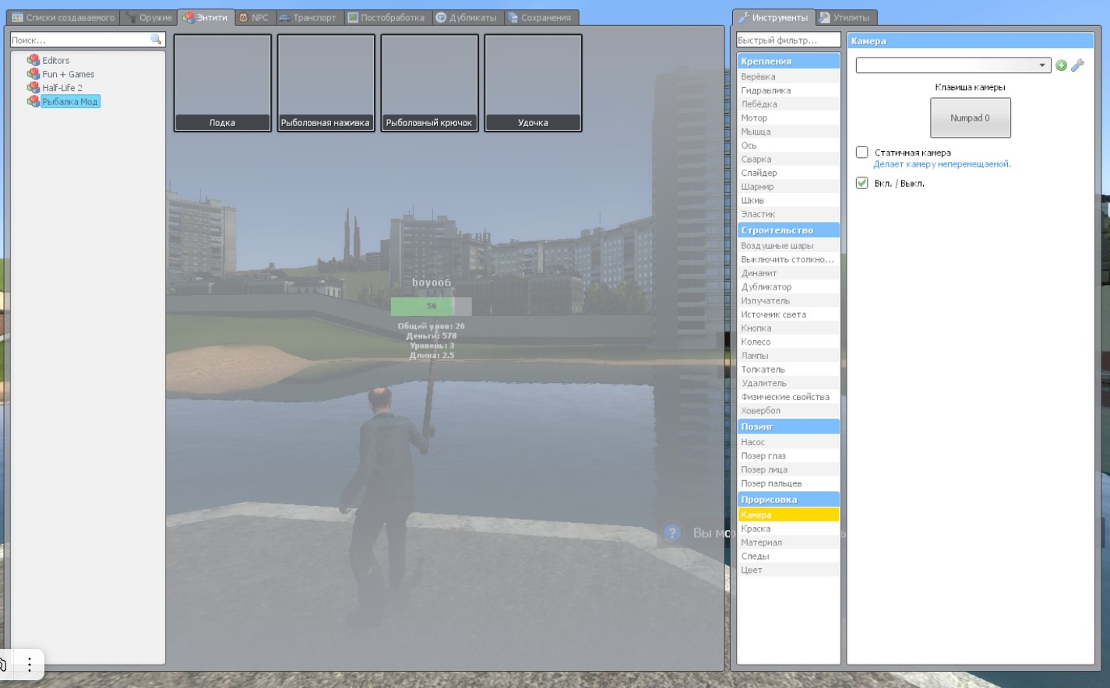Select the Half-Life 2 tree entry text
The width and height of the screenshot is (1110, 688).
(62, 87)
